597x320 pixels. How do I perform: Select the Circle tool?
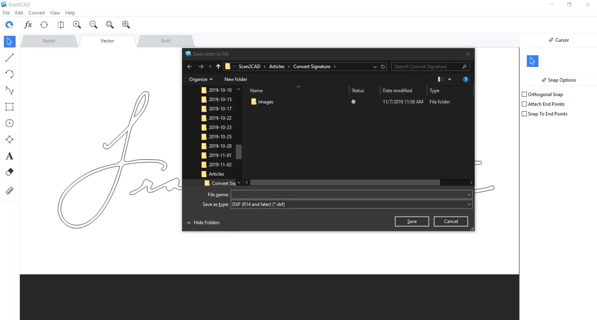9,123
